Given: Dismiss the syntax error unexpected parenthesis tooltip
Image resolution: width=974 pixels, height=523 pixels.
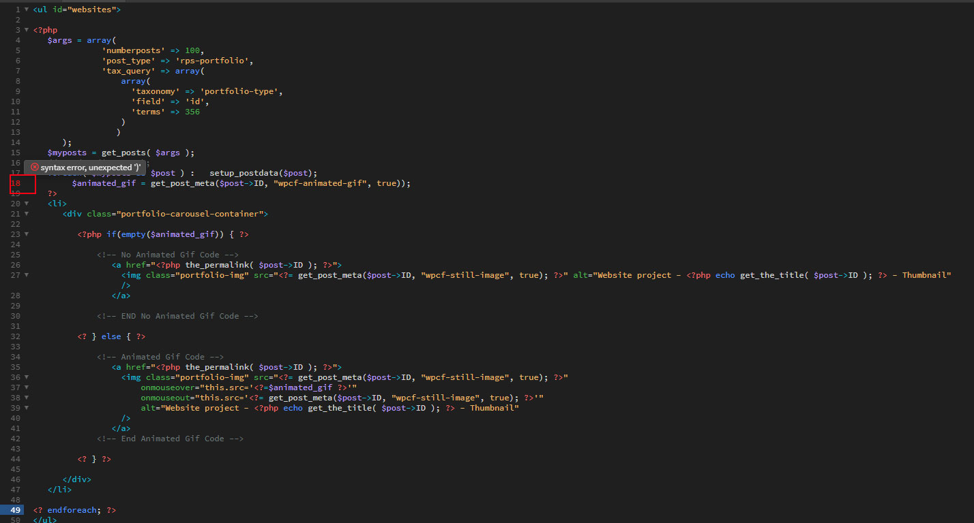Looking at the screenshot, I should 85,167.
